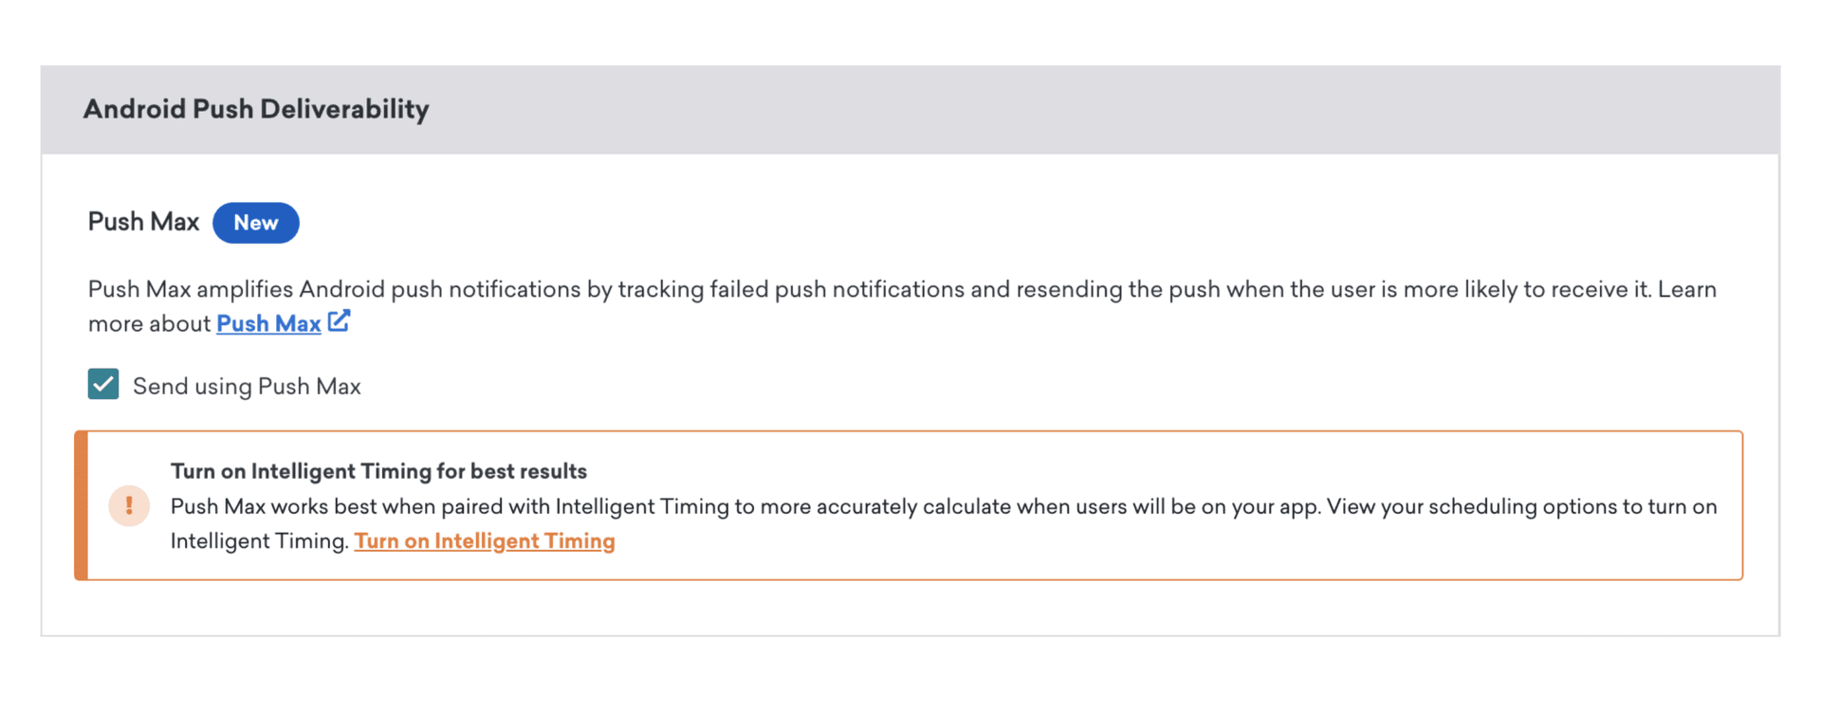1821x710 pixels.
Task: Click the Turn on Intelligent Timing link
Action: 484,541
